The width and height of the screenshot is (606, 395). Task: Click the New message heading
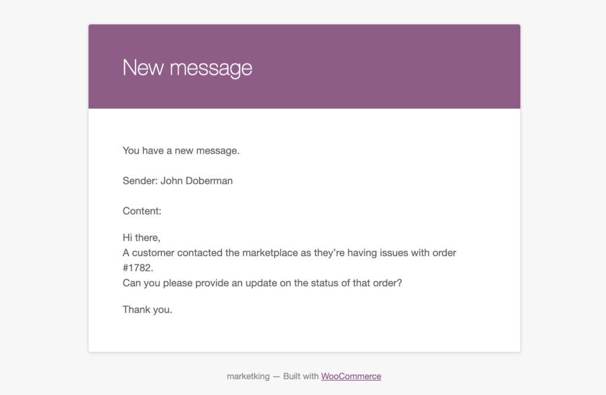(188, 68)
